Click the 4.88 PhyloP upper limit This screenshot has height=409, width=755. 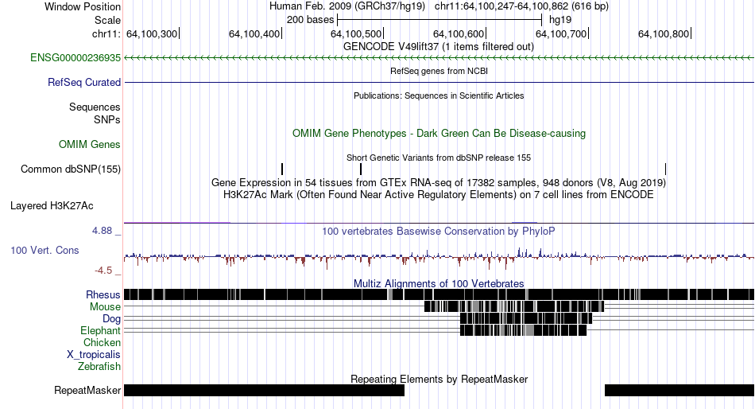[x=102, y=231]
